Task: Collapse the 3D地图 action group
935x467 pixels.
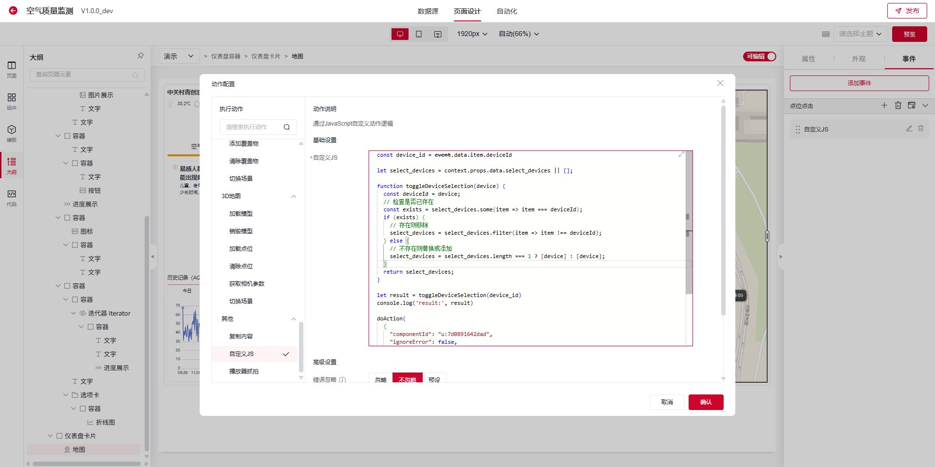Action: [x=293, y=196]
